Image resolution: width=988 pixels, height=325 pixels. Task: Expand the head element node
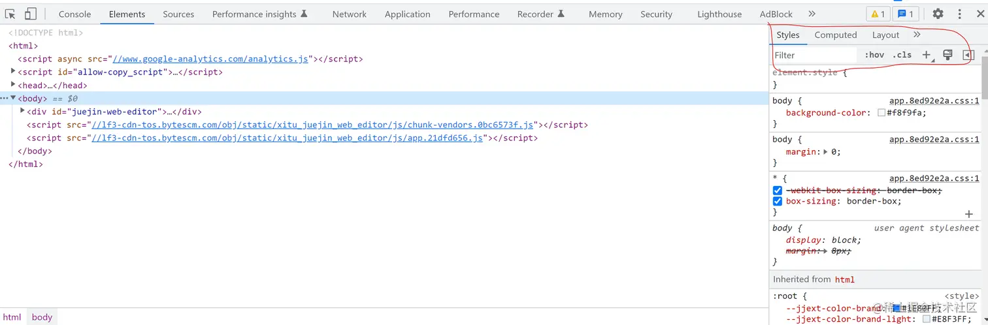14,84
